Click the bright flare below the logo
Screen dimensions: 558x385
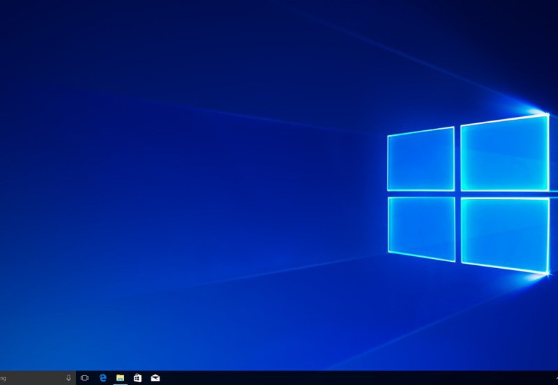pyautogui.click(x=538, y=276)
